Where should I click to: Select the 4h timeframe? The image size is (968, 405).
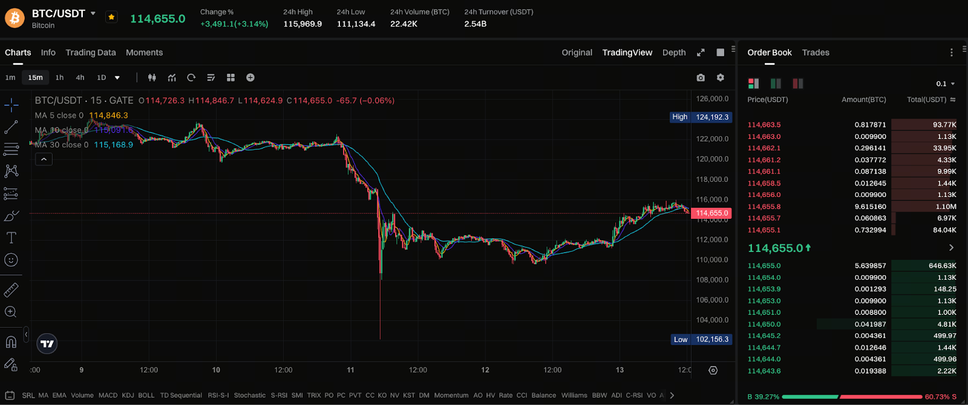(80, 77)
